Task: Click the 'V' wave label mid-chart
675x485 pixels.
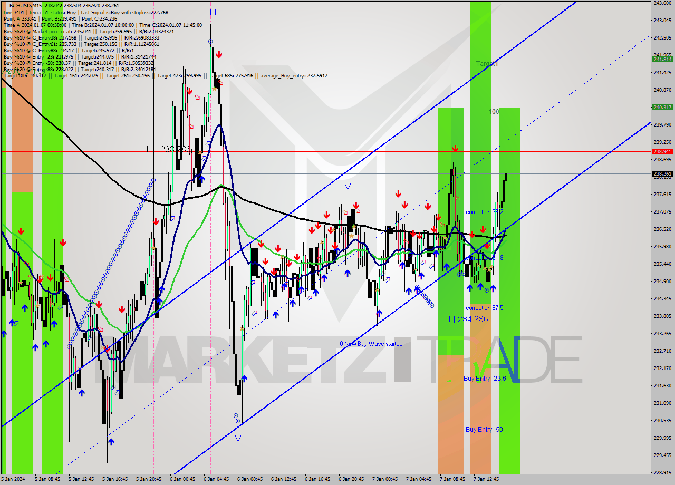Action: tap(347, 186)
